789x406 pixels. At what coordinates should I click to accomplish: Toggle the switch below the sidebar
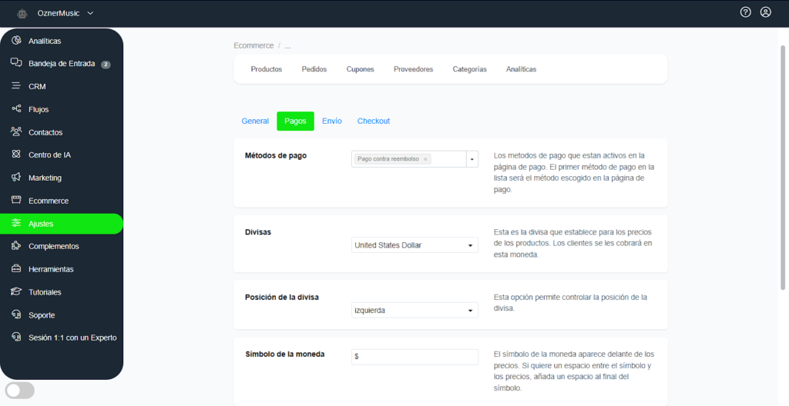pos(20,391)
